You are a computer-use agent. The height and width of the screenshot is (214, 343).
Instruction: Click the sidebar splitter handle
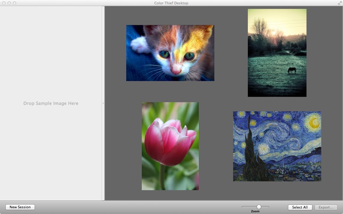pyautogui.click(x=103, y=104)
